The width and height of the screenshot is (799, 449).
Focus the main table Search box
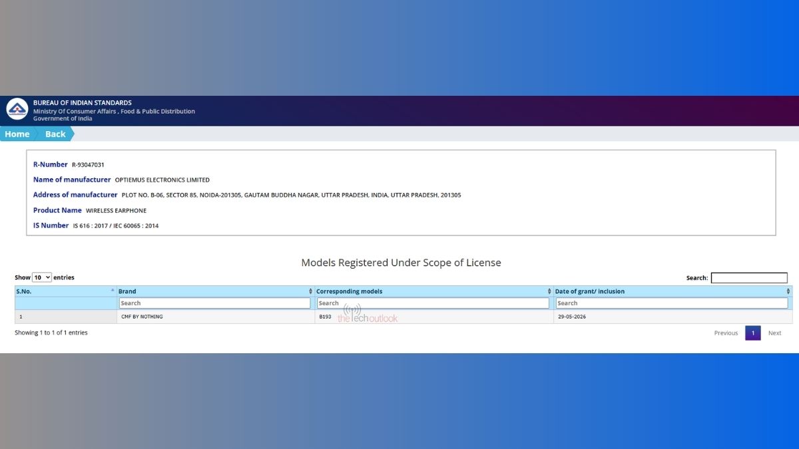[749, 278]
